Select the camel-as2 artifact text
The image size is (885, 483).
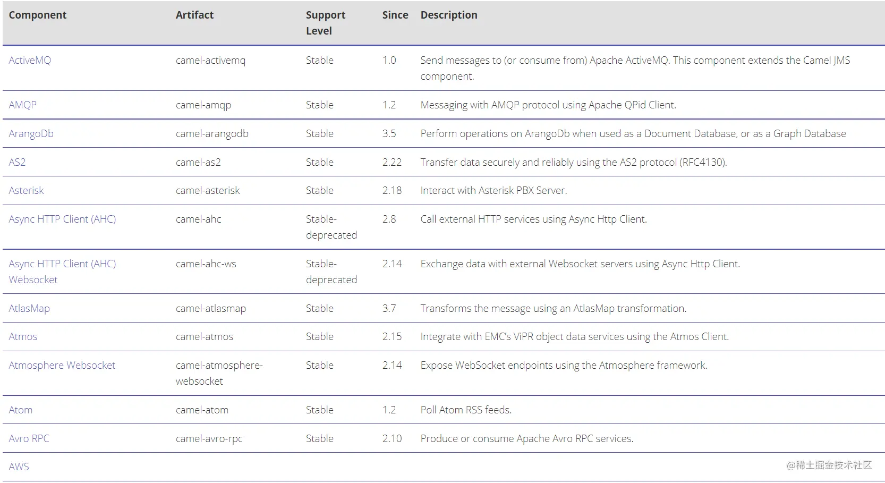198,162
